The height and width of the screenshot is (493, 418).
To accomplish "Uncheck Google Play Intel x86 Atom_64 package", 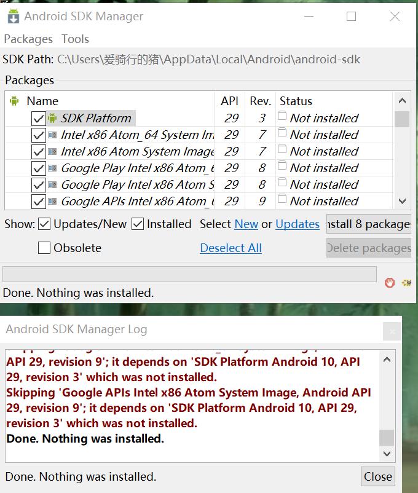I will click(x=38, y=168).
